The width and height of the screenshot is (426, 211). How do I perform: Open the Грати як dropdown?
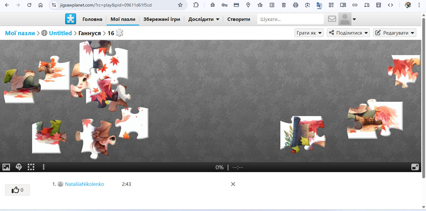[x=309, y=33]
